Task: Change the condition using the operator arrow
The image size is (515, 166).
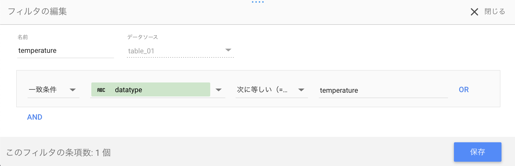Action: tap(301, 90)
